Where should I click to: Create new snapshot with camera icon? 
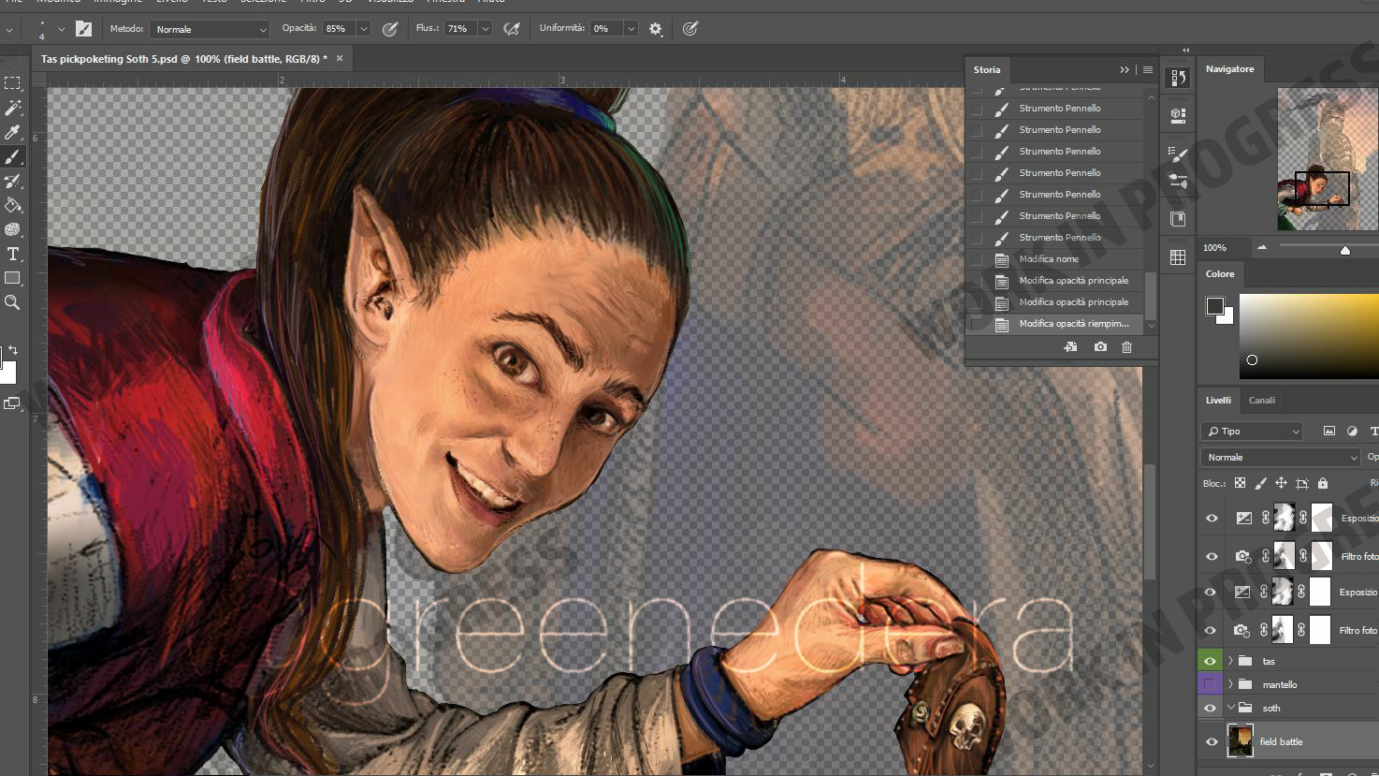[x=1100, y=347]
